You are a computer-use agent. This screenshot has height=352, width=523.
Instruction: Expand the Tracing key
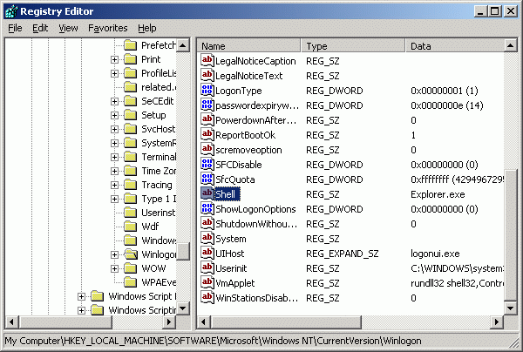click(114, 185)
